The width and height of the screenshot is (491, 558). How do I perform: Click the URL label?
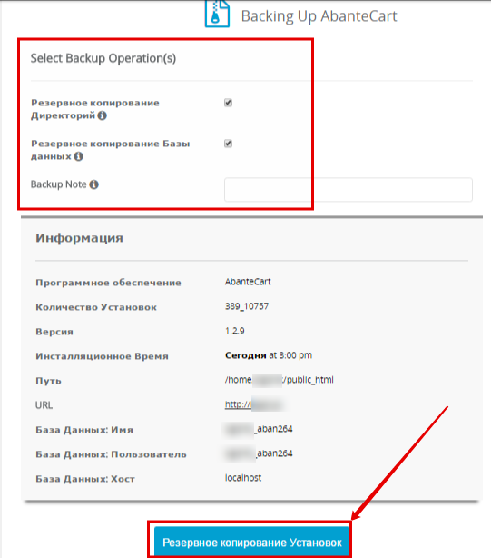pyautogui.click(x=44, y=405)
